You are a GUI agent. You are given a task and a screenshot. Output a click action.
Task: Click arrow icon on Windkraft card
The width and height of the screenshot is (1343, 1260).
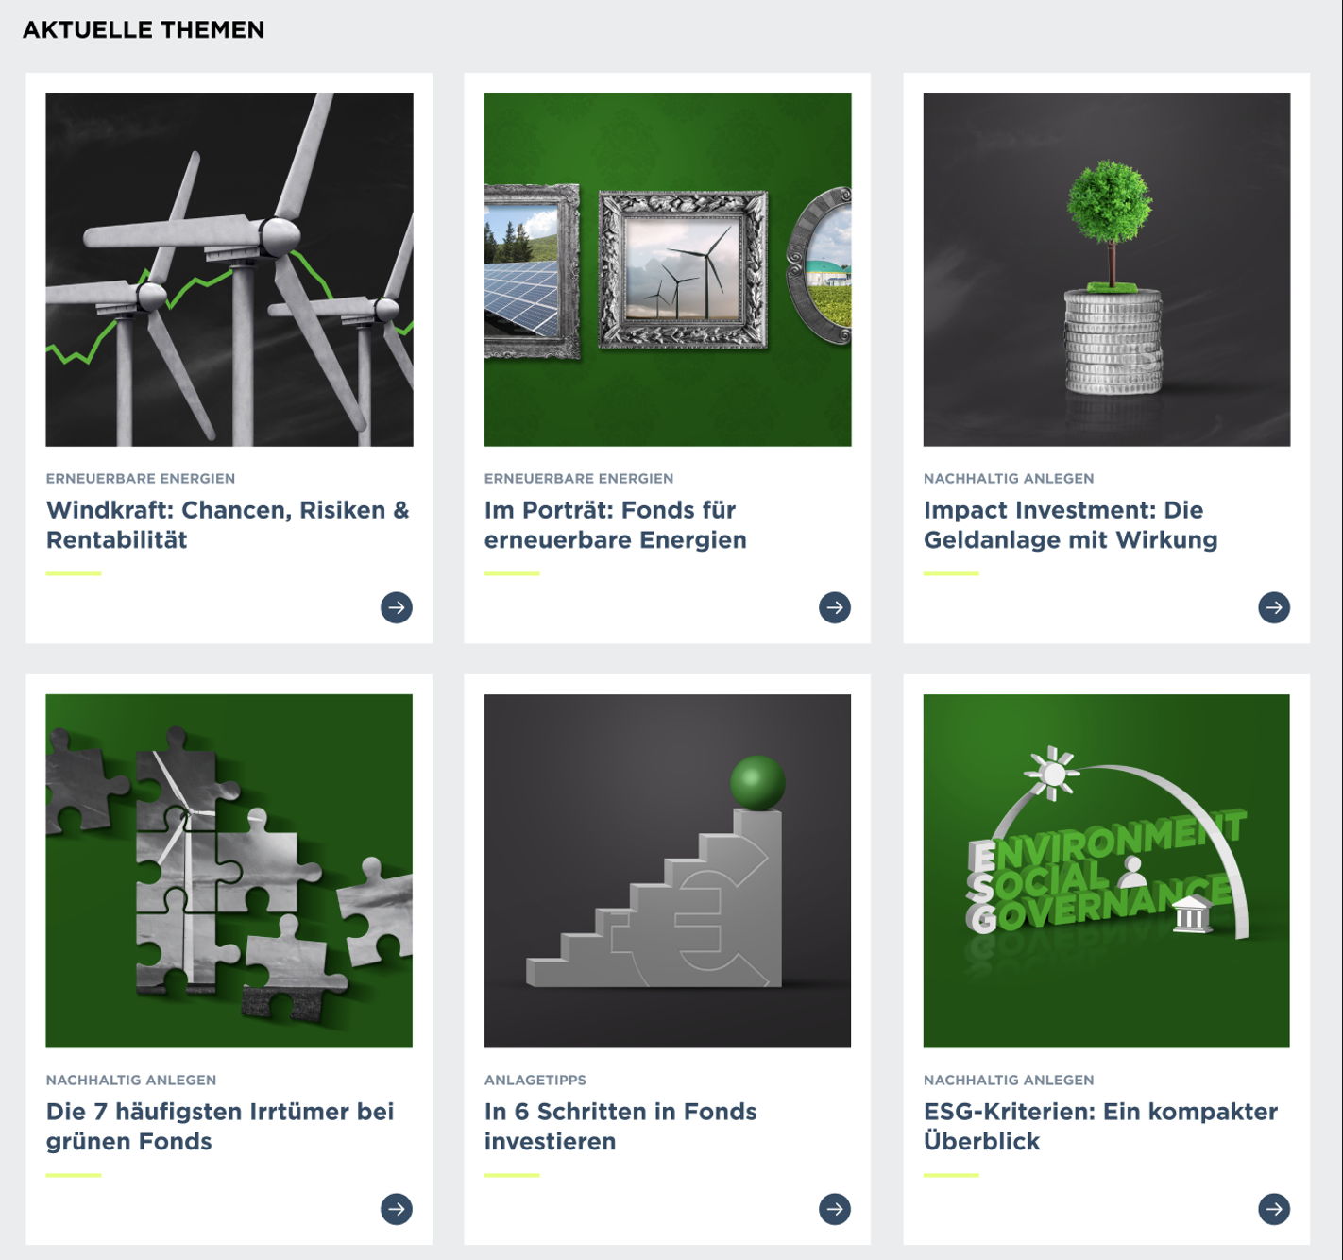click(397, 607)
